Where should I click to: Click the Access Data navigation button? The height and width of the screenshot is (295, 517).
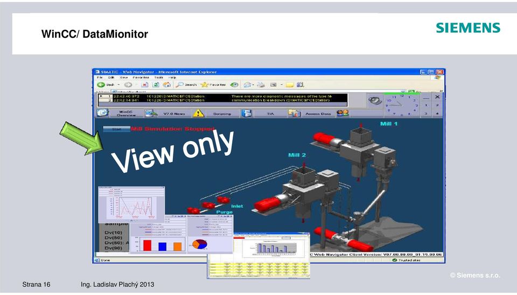coord(318,114)
